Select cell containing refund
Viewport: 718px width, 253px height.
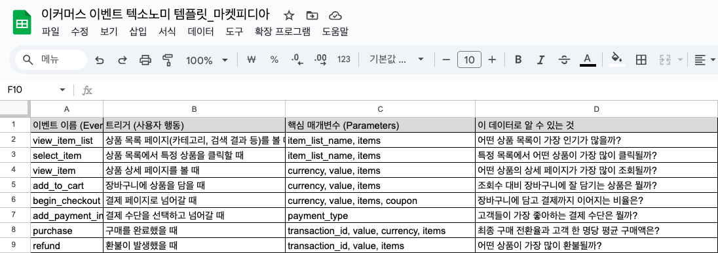coord(67,246)
